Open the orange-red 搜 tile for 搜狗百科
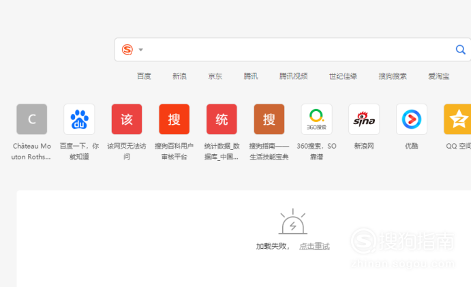This screenshot has height=287, width=471. point(174,119)
